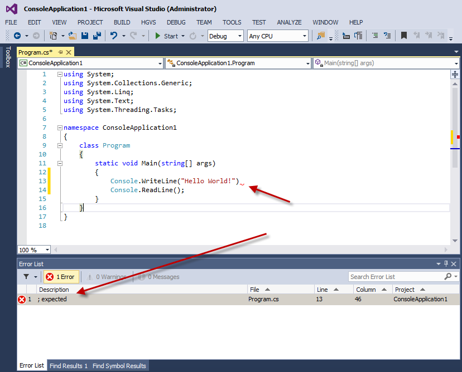Click the editor vertical scrollbar down arrow
Image resolution: width=462 pixels, height=372 pixels.
[455, 241]
